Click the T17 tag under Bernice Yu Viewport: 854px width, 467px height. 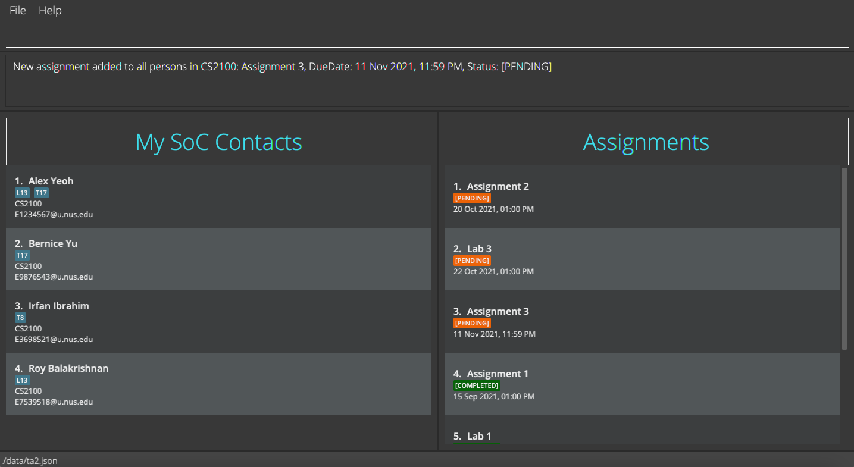click(22, 255)
